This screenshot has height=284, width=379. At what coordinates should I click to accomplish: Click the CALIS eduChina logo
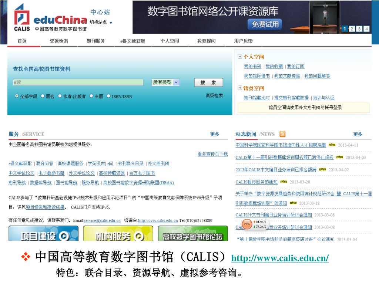(50, 18)
